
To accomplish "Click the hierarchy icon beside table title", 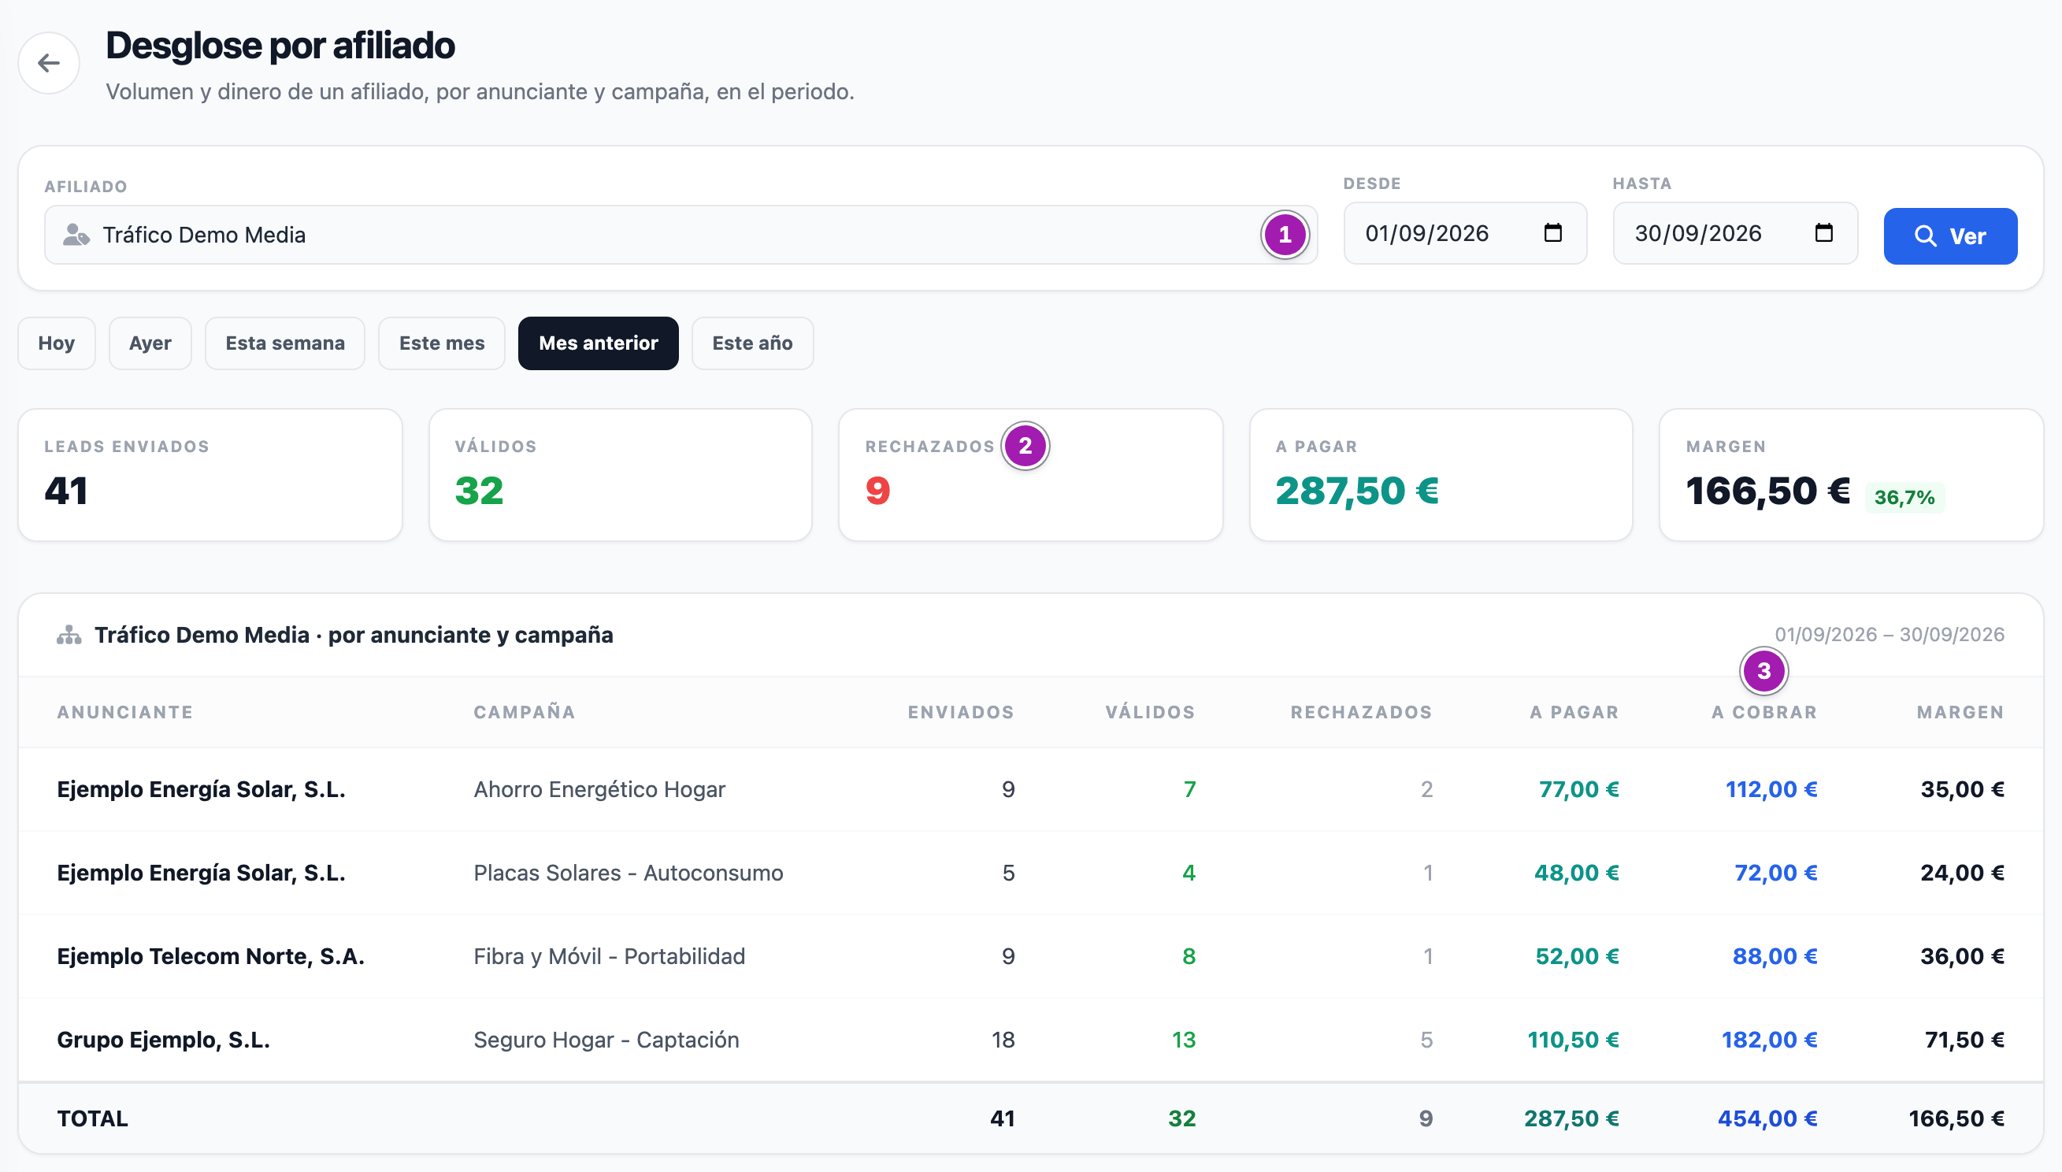I will point(69,635).
